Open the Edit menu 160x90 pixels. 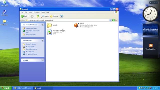pyautogui.click(x=26, y=12)
